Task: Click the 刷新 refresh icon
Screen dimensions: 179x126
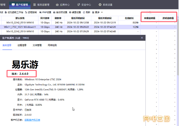Action: coord(84,12)
